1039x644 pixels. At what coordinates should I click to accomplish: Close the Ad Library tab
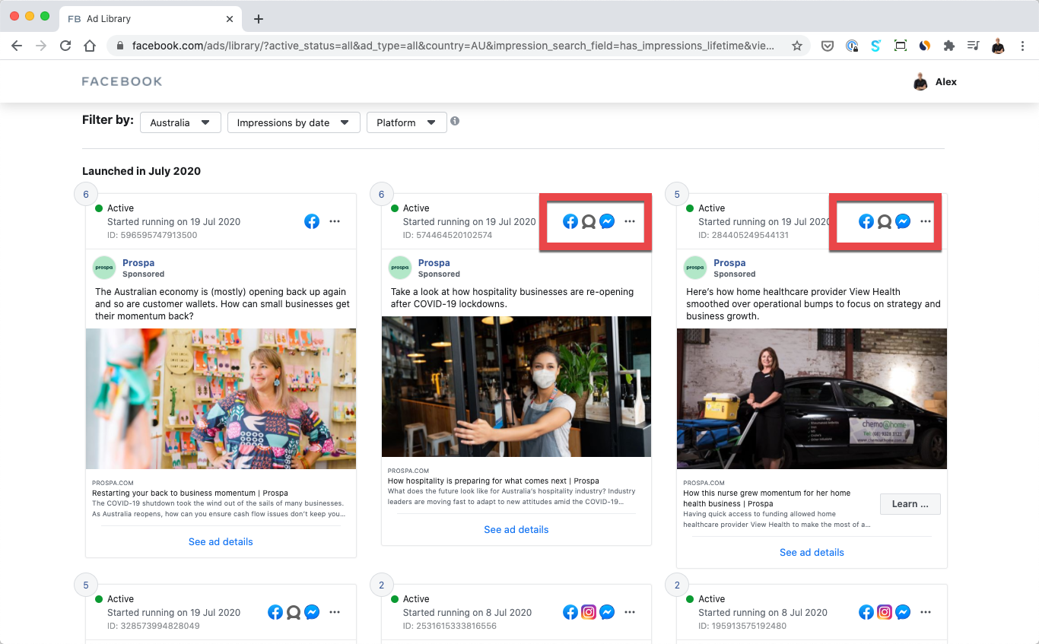click(230, 19)
